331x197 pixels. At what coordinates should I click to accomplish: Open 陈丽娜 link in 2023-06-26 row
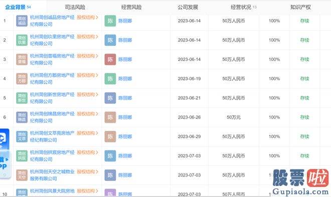(125, 117)
